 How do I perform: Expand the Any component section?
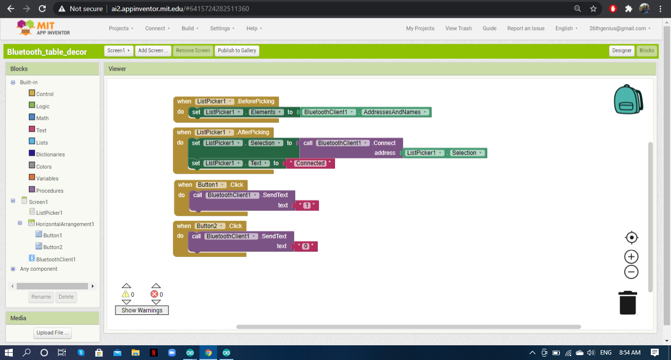tap(13, 269)
